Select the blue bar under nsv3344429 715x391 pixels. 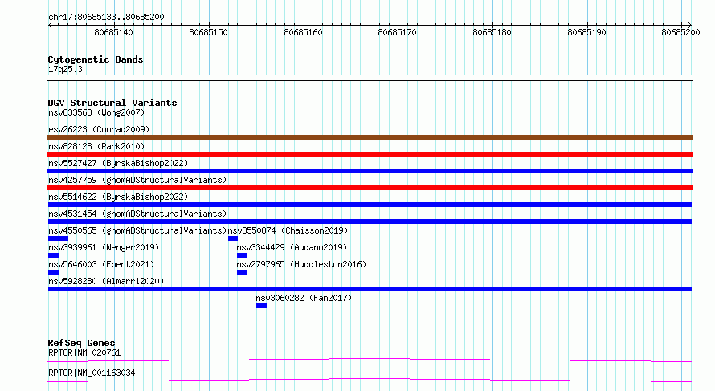(x=242, y=255)
